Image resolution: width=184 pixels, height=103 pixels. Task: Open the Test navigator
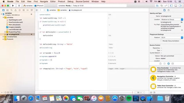[x=20, y=10]
